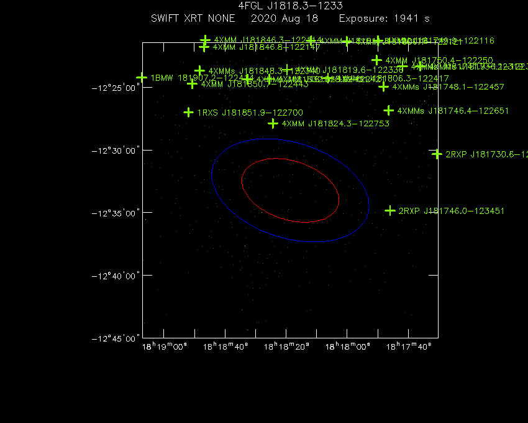Click the cross marker for 4XMM J181824.3-122753

[x=273, y=123]
